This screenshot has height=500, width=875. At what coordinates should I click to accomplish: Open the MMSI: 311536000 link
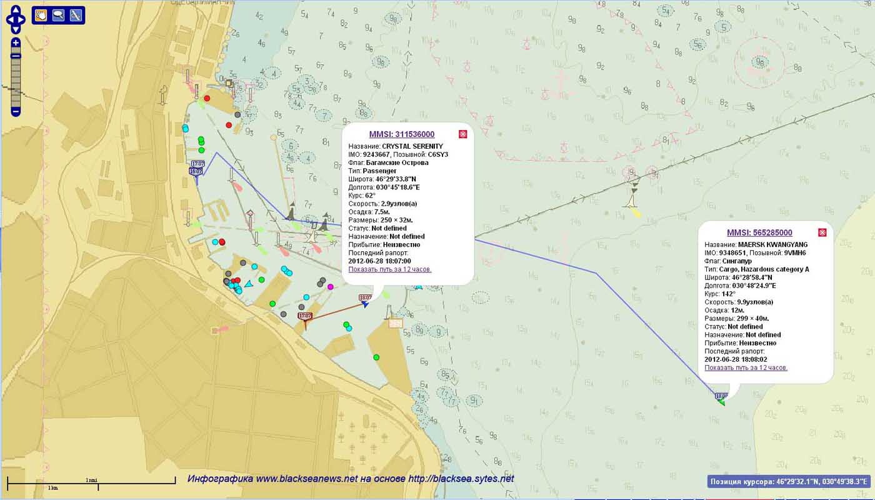[401, 134]
